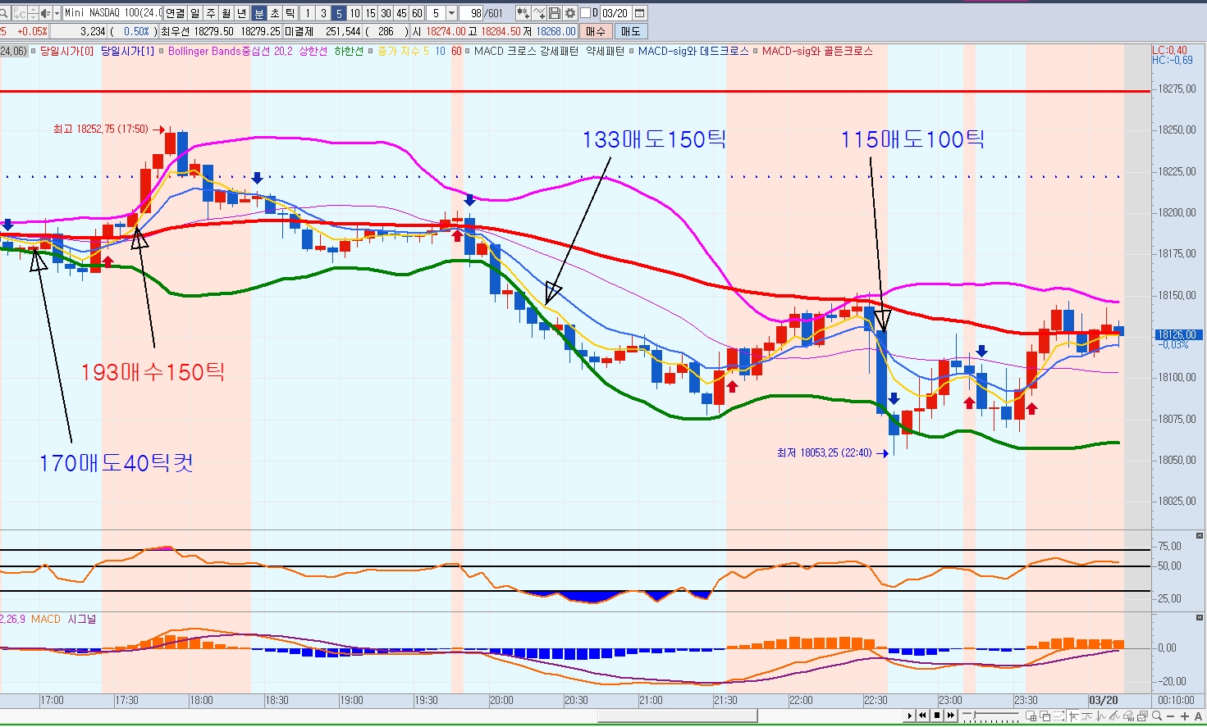The width and height of the screenshot is (1207, 727).
Task: Toggle the checkbox before the date field
Action: 585,13
